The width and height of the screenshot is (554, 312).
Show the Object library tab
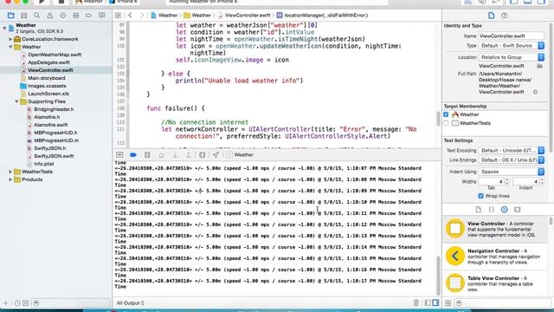(x=504, y=210)
